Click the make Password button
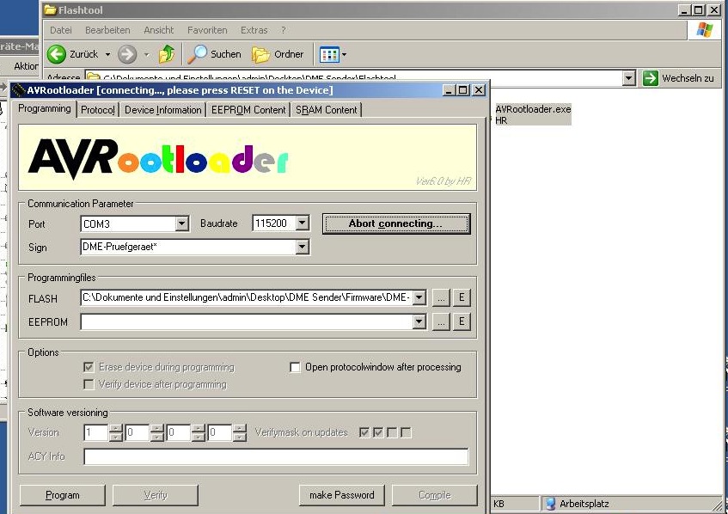The image size is (728, 514). click(341, 495)
